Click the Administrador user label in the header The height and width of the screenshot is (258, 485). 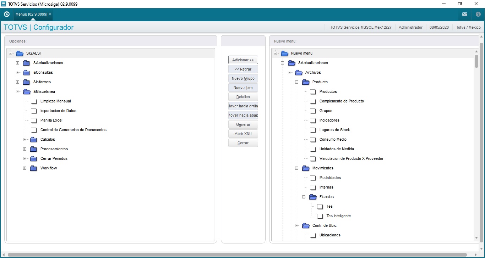click(x=410, y=27)
